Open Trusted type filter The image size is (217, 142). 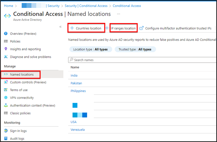[135, 49]
